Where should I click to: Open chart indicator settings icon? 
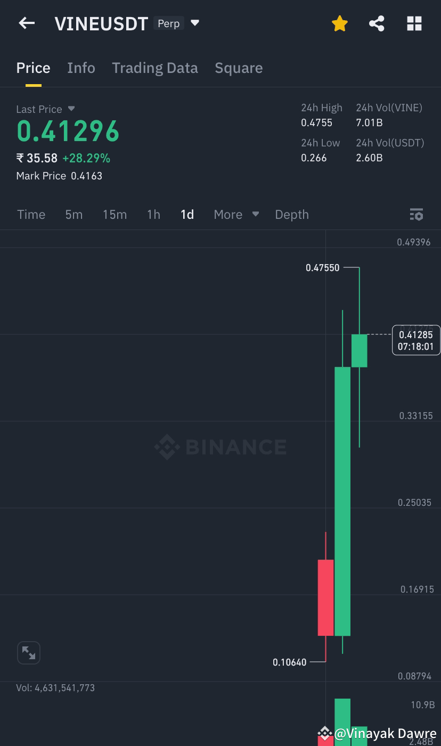pyautogui.click(x=416, y=214)
